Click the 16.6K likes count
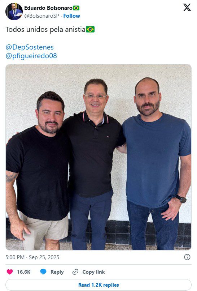This screenshot has width=197, height=291. click(x=24, y=272)
